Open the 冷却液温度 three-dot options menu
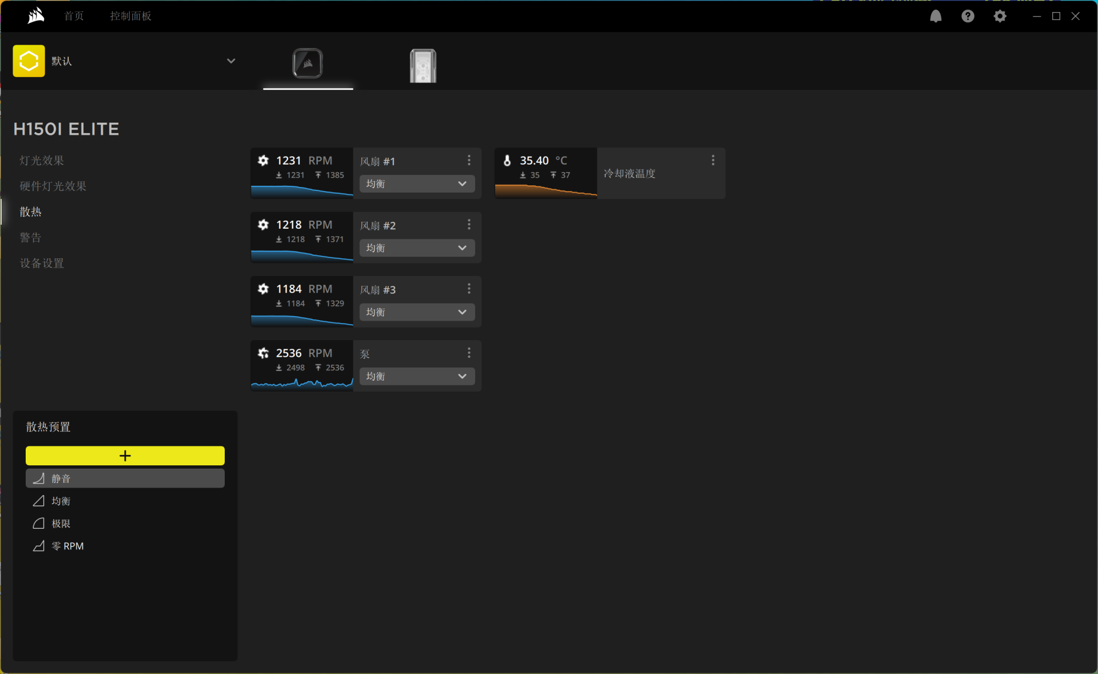 713,160
